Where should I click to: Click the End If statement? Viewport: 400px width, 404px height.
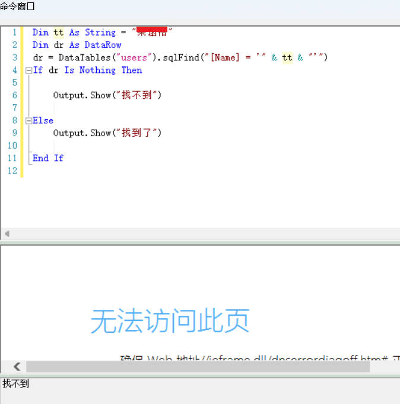[48, 158]
